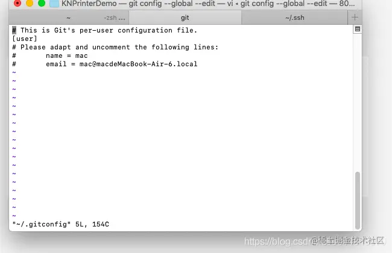
Task: Click the first tilde empty-line marker
Action: pyautogui.click(x=14, y=72)
